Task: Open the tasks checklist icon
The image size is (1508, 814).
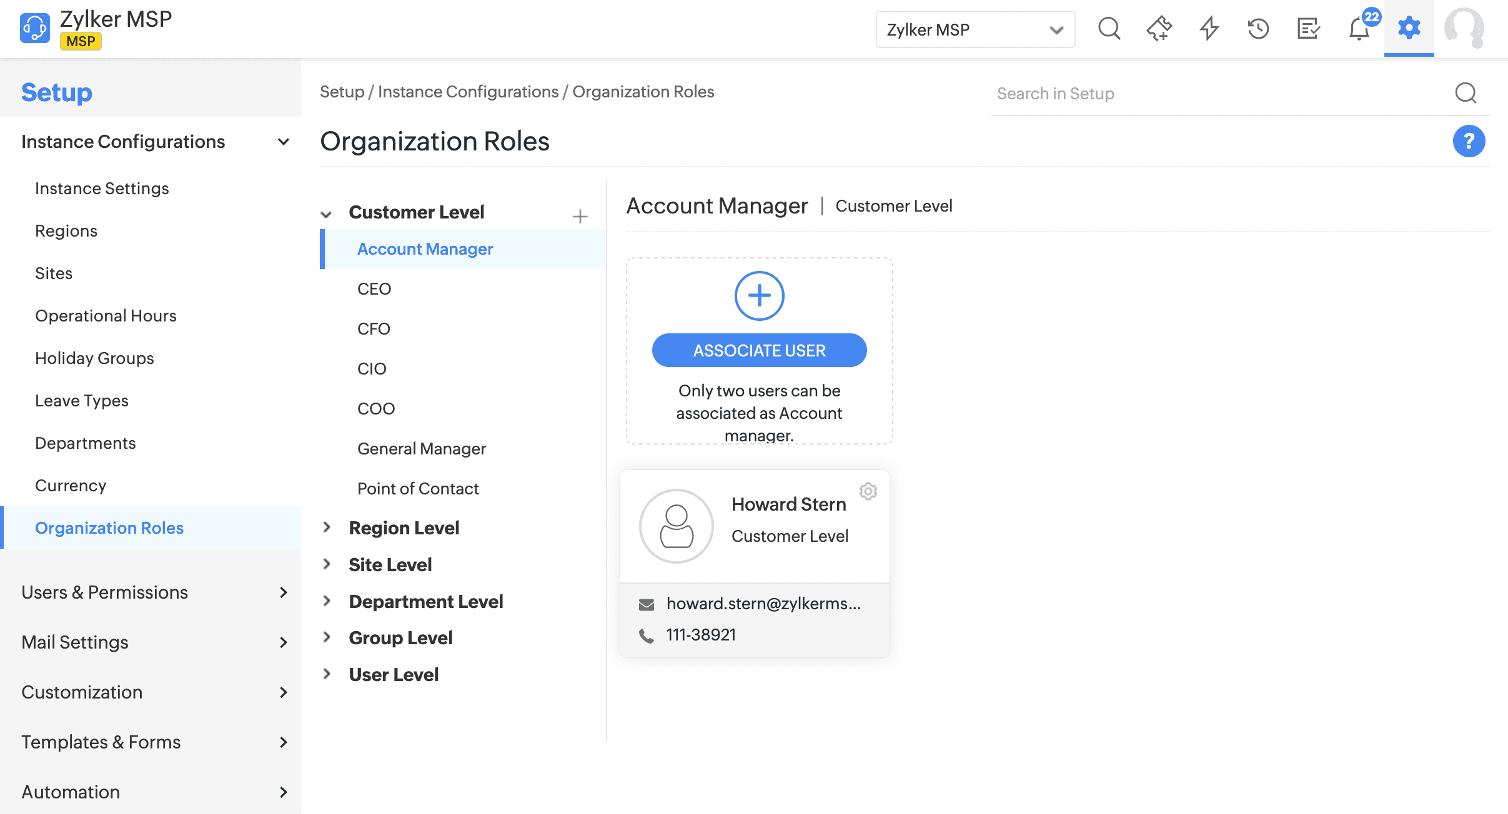Action: (1308, 29)
